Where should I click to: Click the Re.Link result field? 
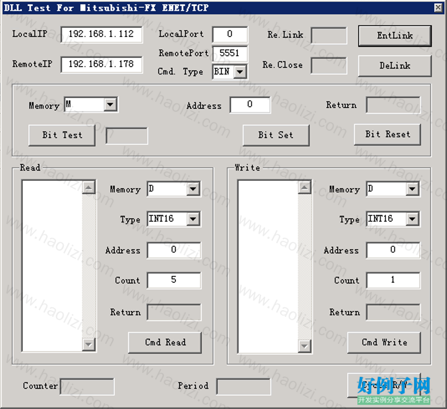[329, 36]
